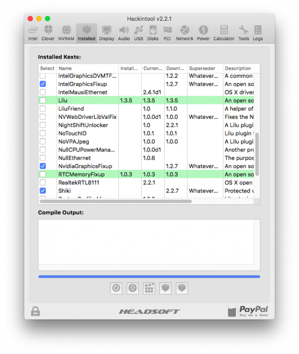Open the Tools toolbar tab
The width and height of the screenshot is (299, 354).
pyautogui.click(x=243, y=33)
